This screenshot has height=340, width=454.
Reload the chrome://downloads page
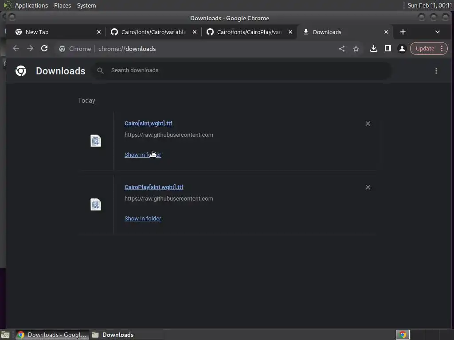coord(44,49)
